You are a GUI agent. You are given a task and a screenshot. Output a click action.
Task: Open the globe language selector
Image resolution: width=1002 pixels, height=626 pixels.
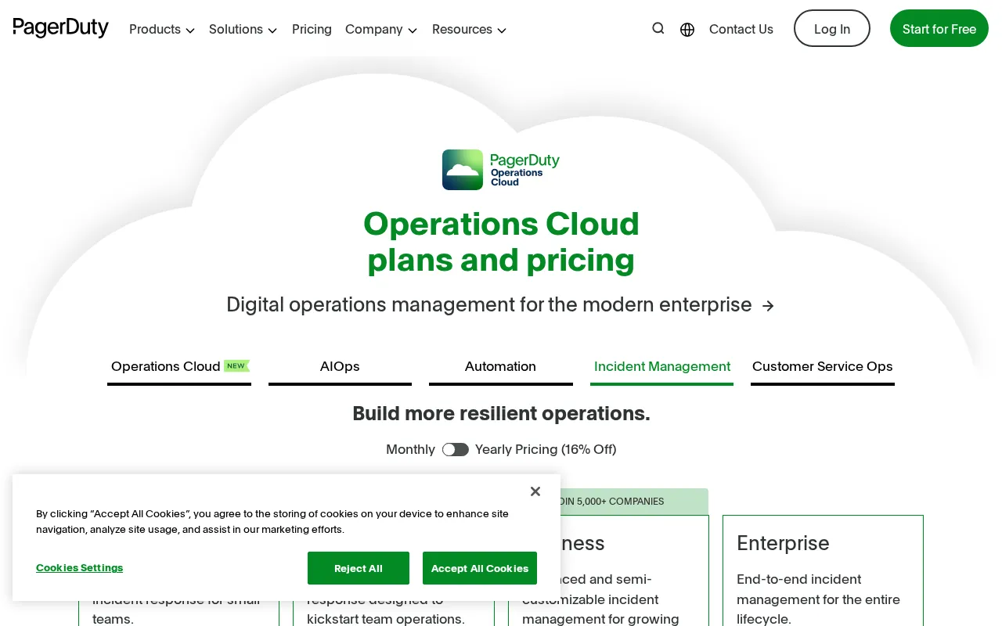[687, 30]
